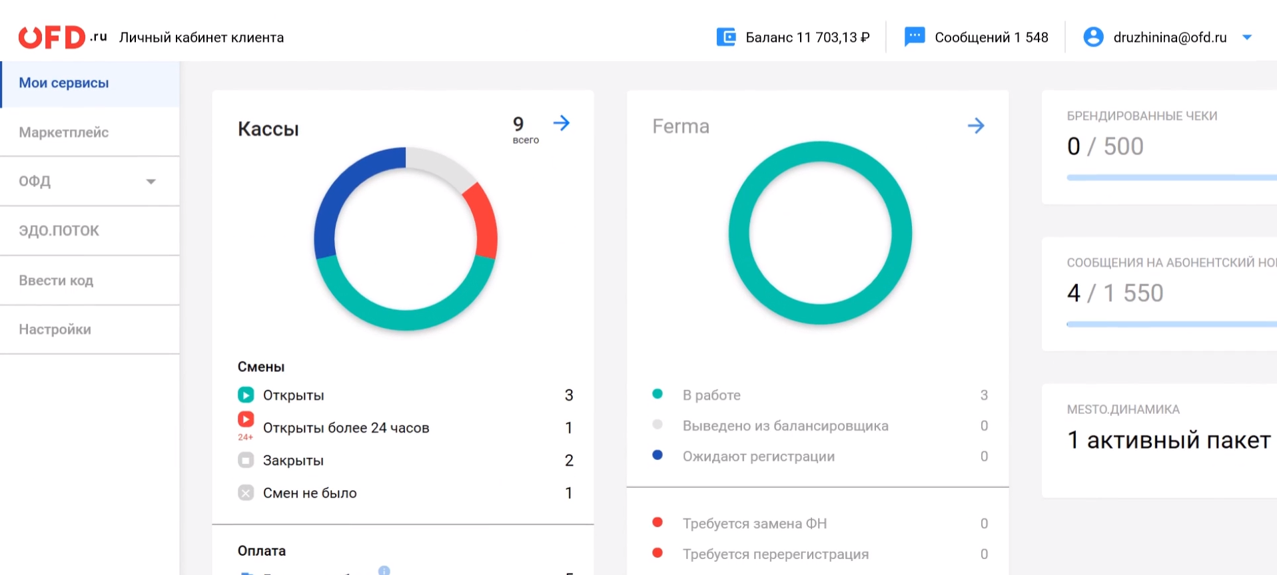
Task: Click the Оплата section heading
Action: tap(262, 551)
